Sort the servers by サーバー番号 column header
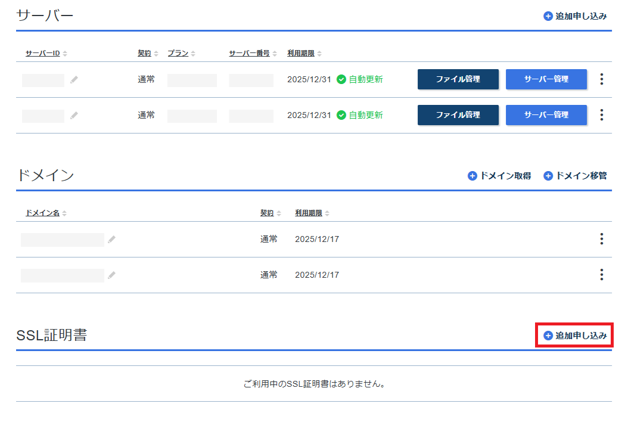 pos(253,53)
